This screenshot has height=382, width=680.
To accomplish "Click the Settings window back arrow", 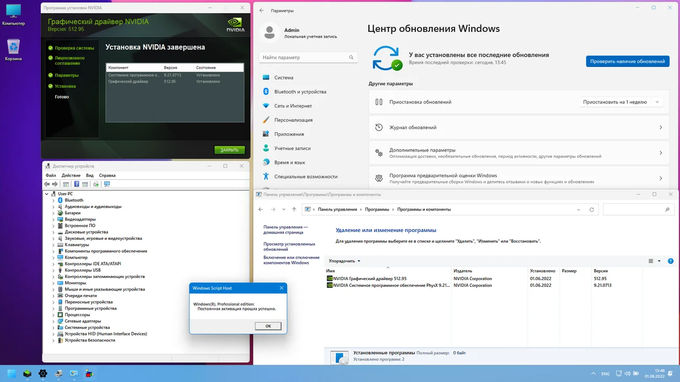I will (262, 10).
